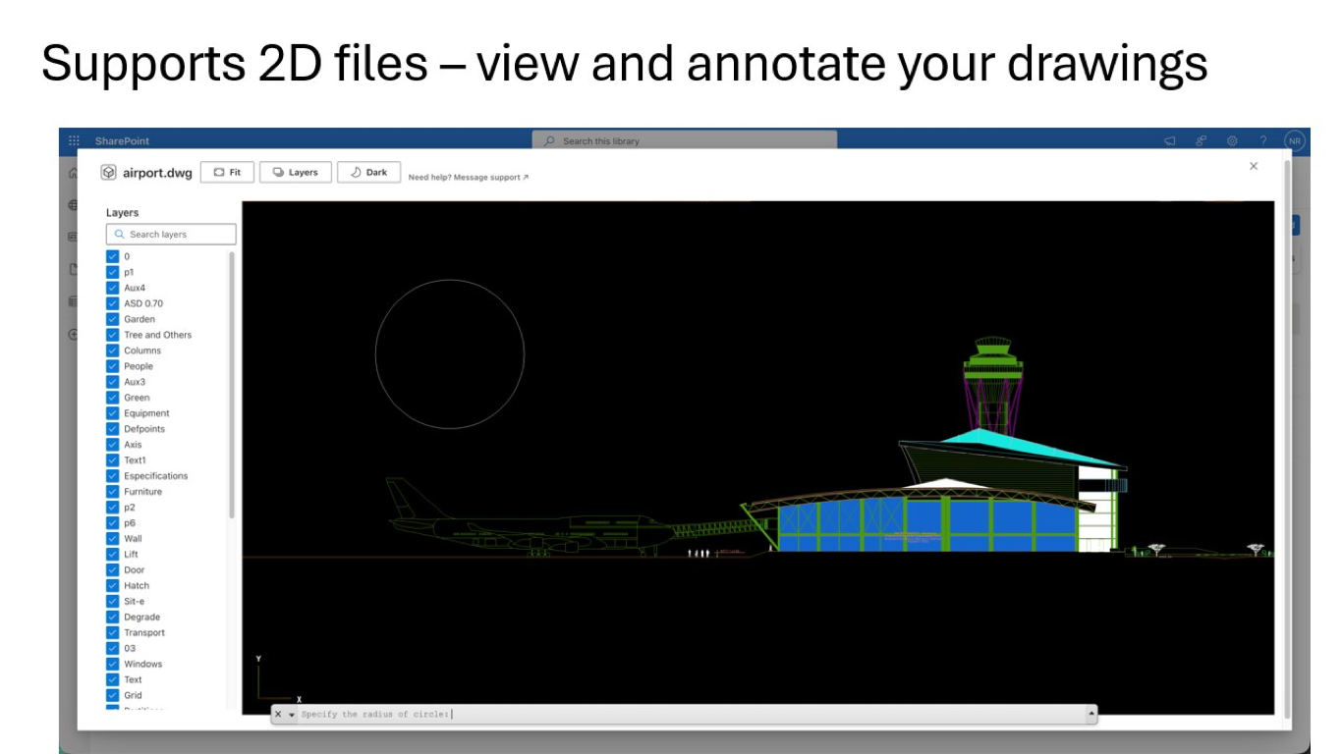Disable the Wall layer visibility
1342x754 pixels.
click(110, 538)
